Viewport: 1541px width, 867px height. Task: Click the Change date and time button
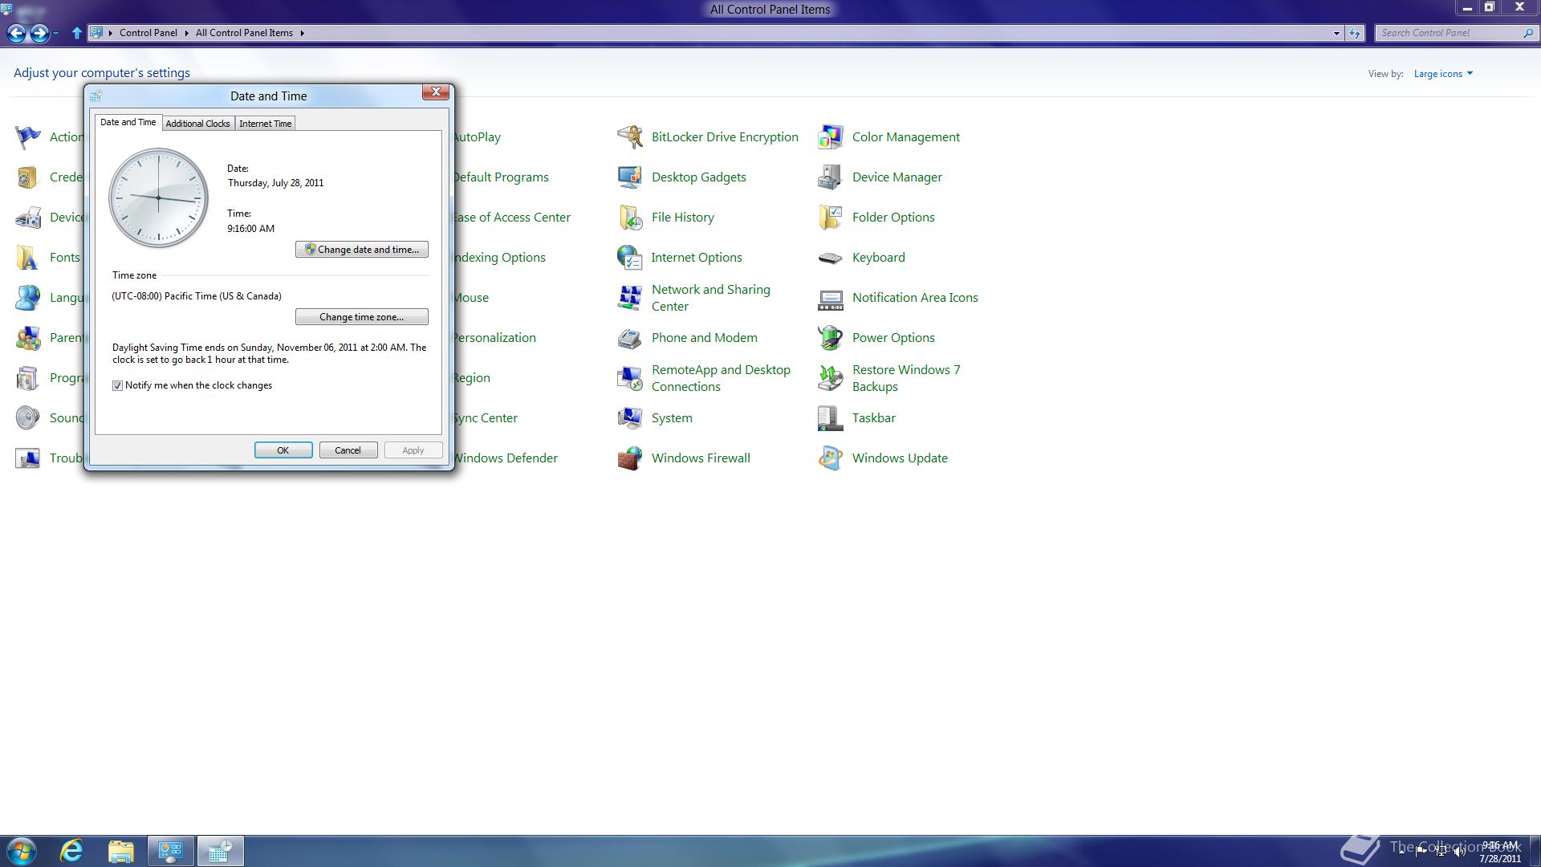[x=361, y=250]
